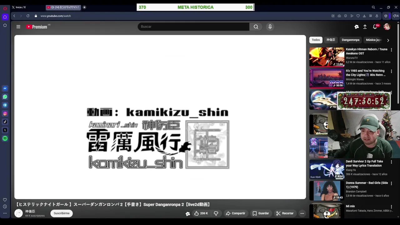The width and height of the screenshot is (400, 225).
Task: Select the Todos filter chip
Action: [316, 40]
